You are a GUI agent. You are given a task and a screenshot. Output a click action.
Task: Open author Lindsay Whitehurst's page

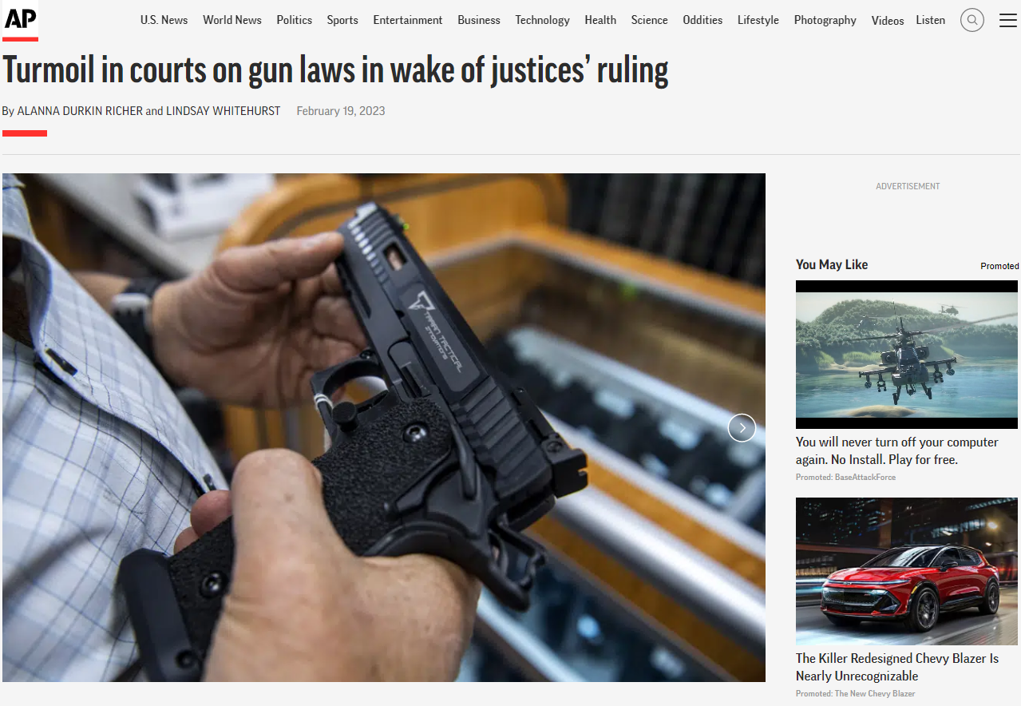223,111
